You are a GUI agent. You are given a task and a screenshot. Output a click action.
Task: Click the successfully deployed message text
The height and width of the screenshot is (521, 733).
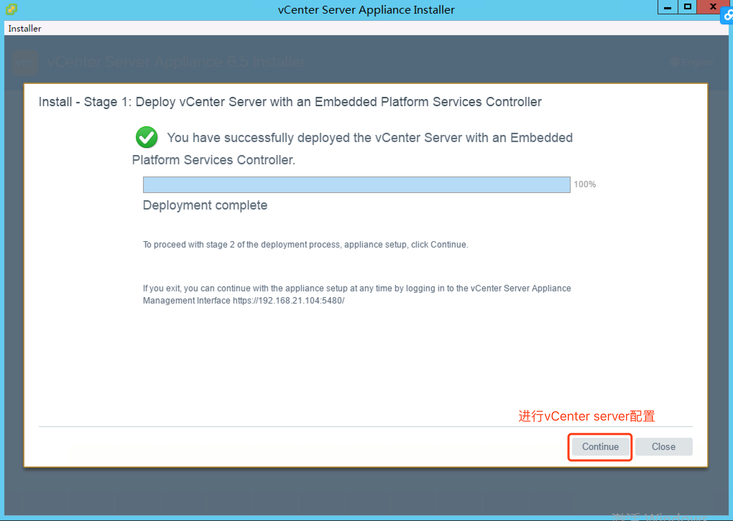352,149
